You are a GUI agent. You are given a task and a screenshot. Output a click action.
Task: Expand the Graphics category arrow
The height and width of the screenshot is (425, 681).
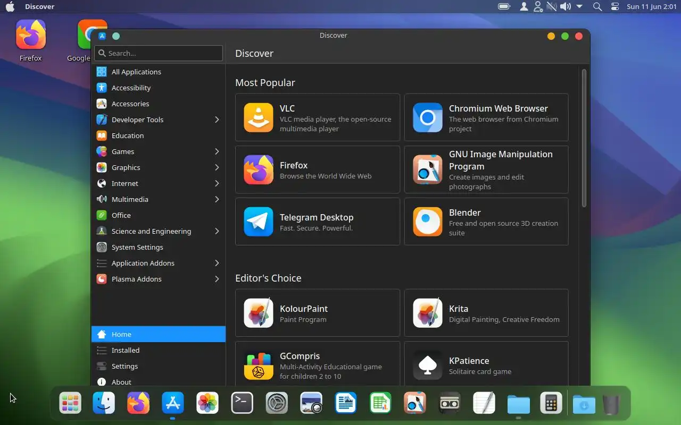217,167
